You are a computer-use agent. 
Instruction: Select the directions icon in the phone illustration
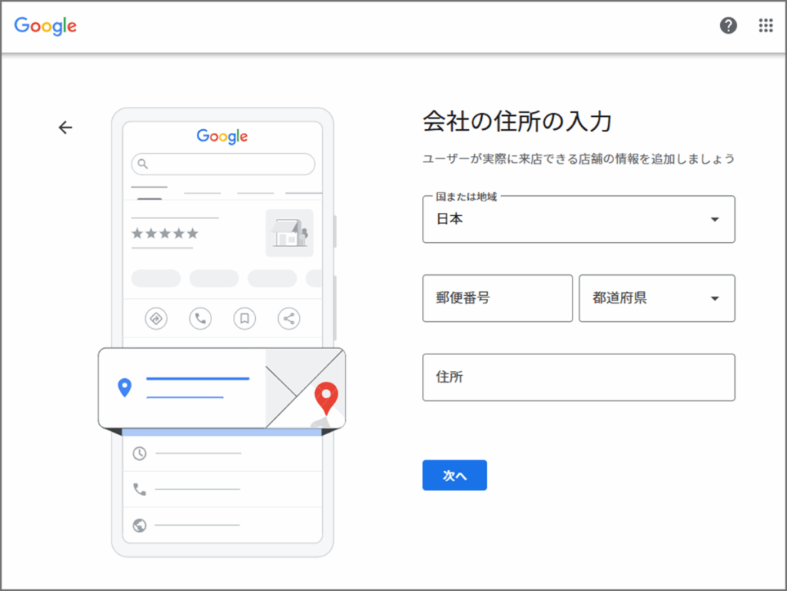point(155,318)
